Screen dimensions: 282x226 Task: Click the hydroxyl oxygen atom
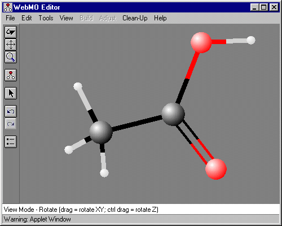pyautogui.click(x=201, y=42)
